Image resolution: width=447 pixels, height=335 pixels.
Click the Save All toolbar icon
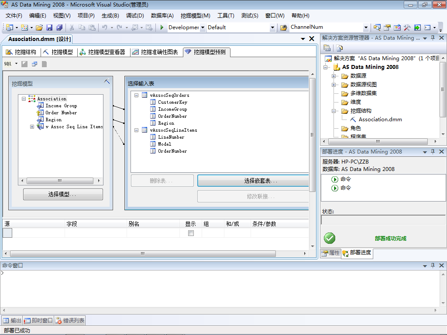pos(59,27)
